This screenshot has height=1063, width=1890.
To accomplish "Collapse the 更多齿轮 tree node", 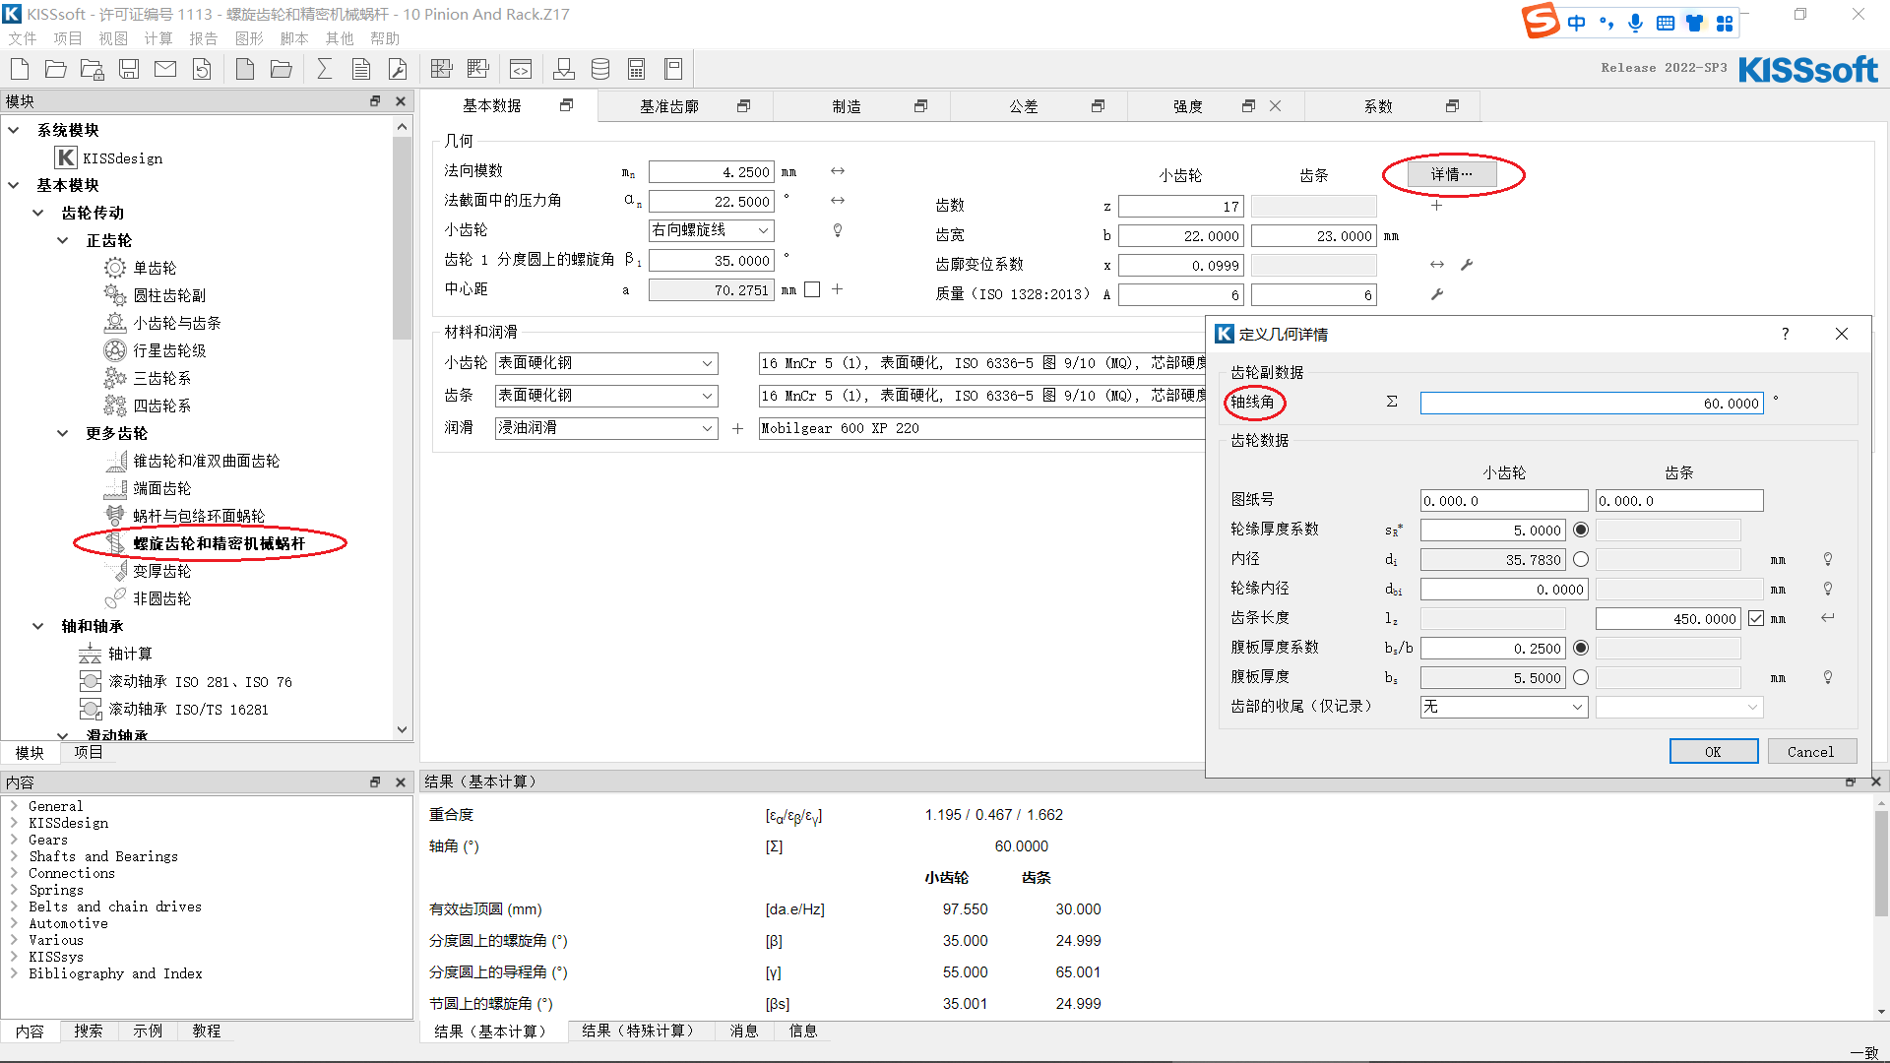I will coord(63,433).
